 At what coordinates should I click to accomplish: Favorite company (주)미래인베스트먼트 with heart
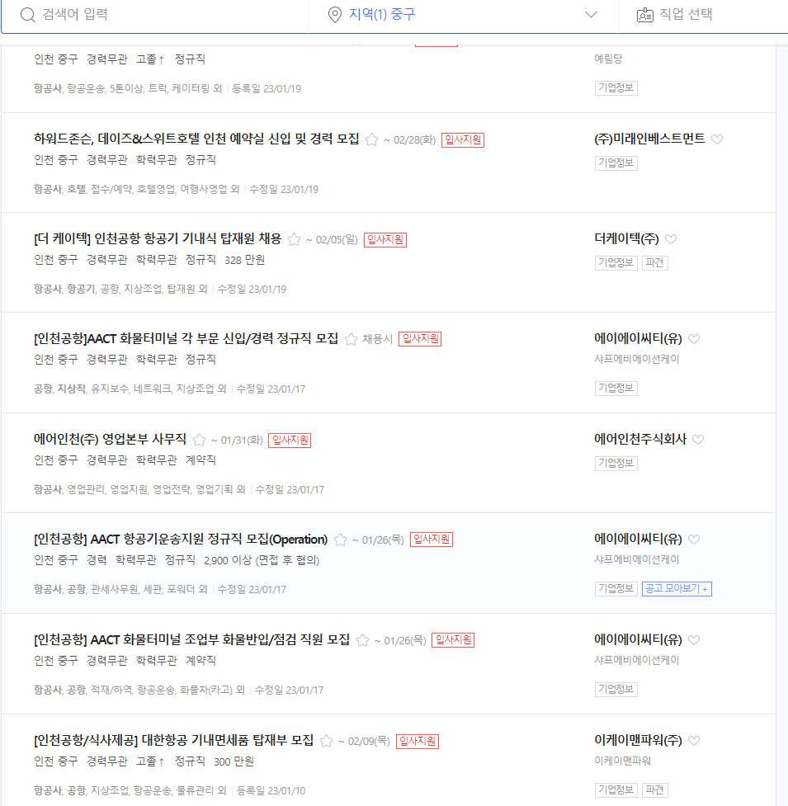click(717, 139)
